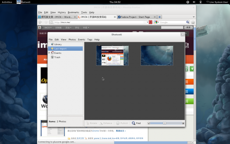Click the Google search input field

click(x=172, y=22)
